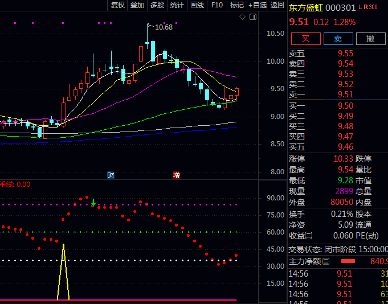Open F10 company information

217,5
